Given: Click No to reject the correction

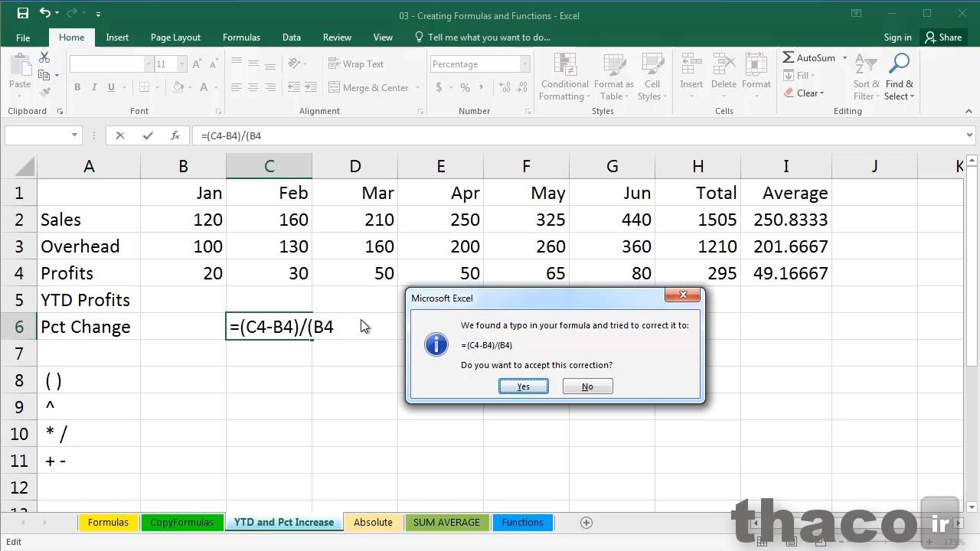Looking at the screenshot, I should pos(587,386).
